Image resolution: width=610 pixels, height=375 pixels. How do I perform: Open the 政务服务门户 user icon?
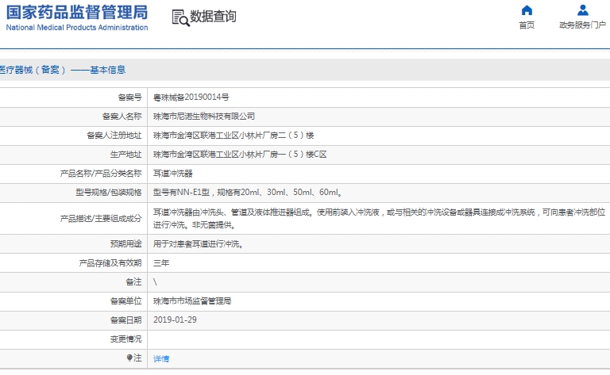tap(582, 10)
